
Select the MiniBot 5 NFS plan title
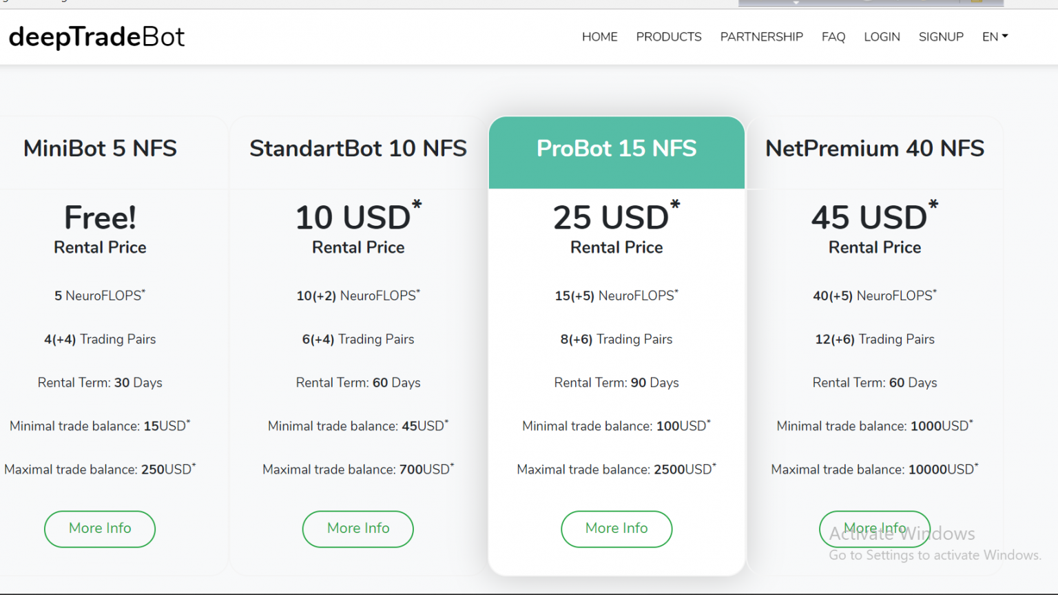[100, 149]
